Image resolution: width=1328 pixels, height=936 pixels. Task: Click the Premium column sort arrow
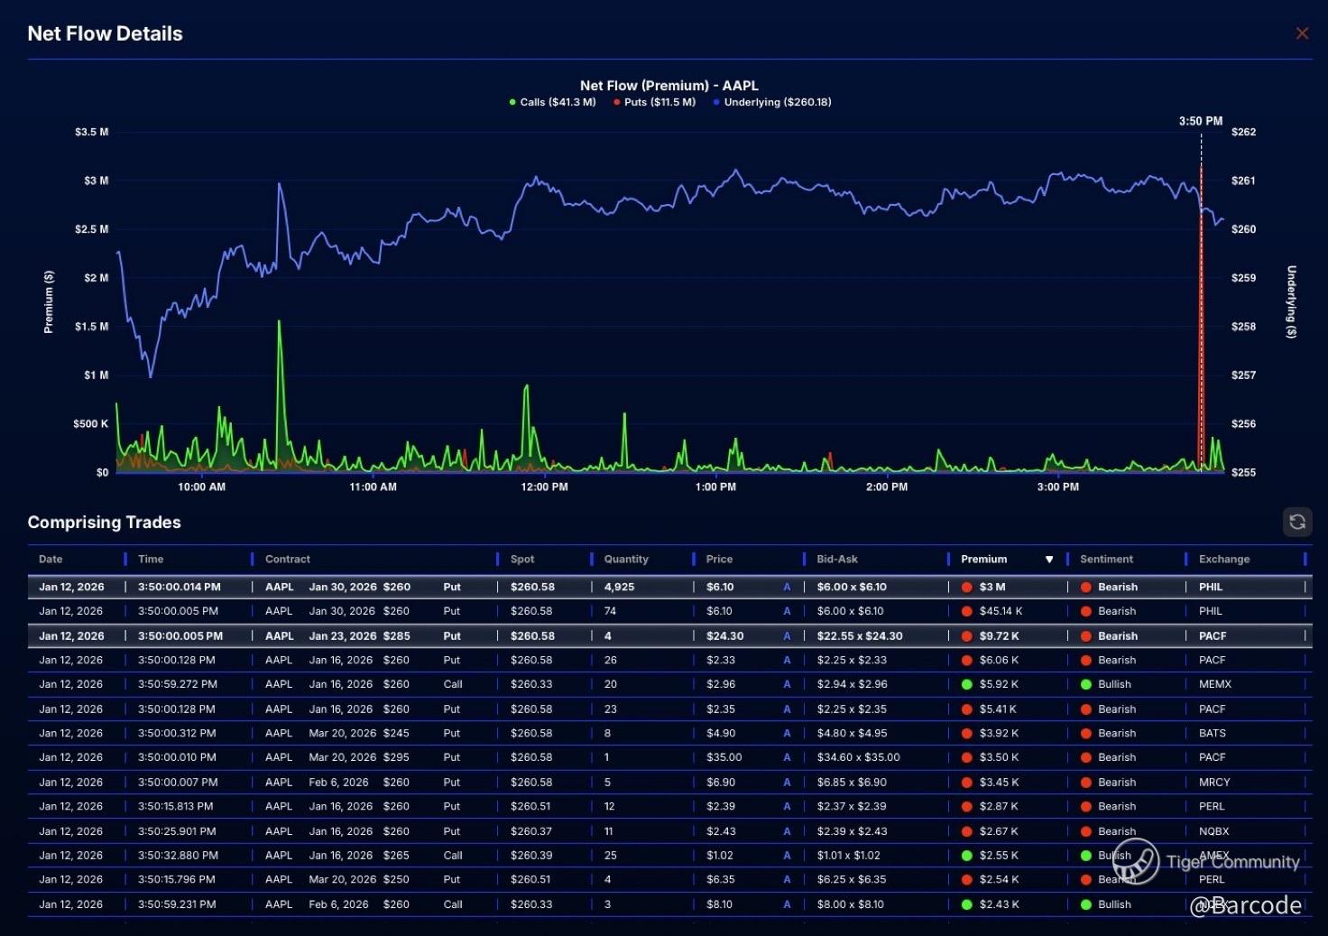coord(1049,560)
